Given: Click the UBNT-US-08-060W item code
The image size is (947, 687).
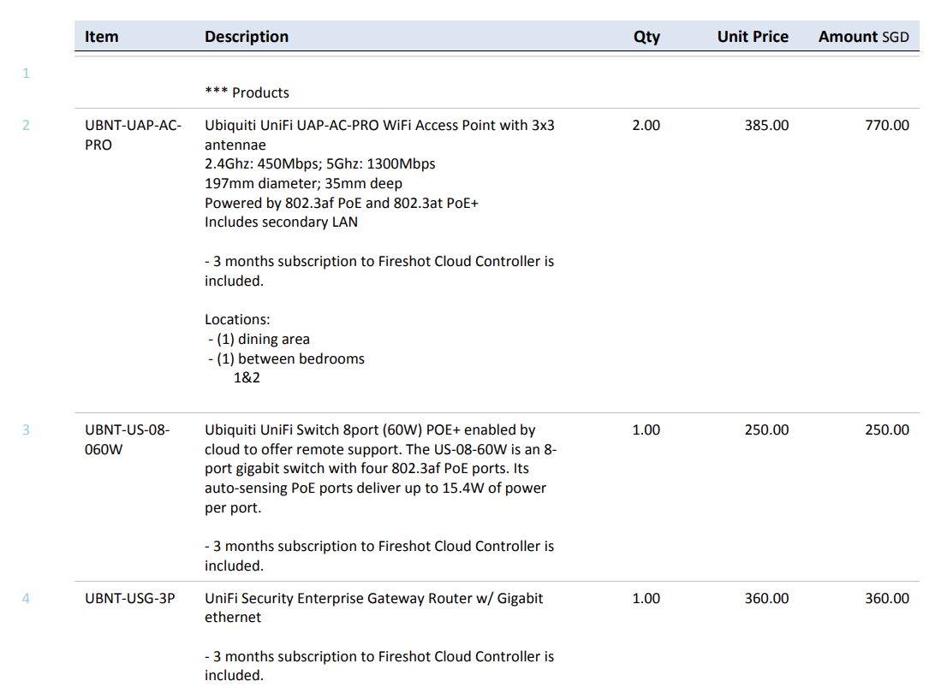Looking at the screenshot, I should (x=127, y=440).
